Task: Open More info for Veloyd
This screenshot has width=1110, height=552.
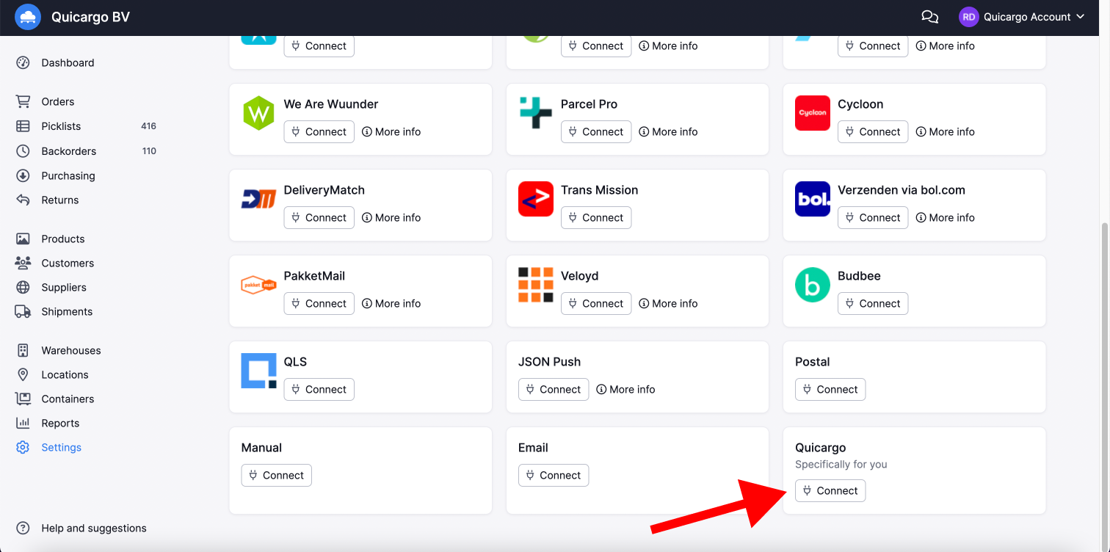Action: click(x=668, y=303)
